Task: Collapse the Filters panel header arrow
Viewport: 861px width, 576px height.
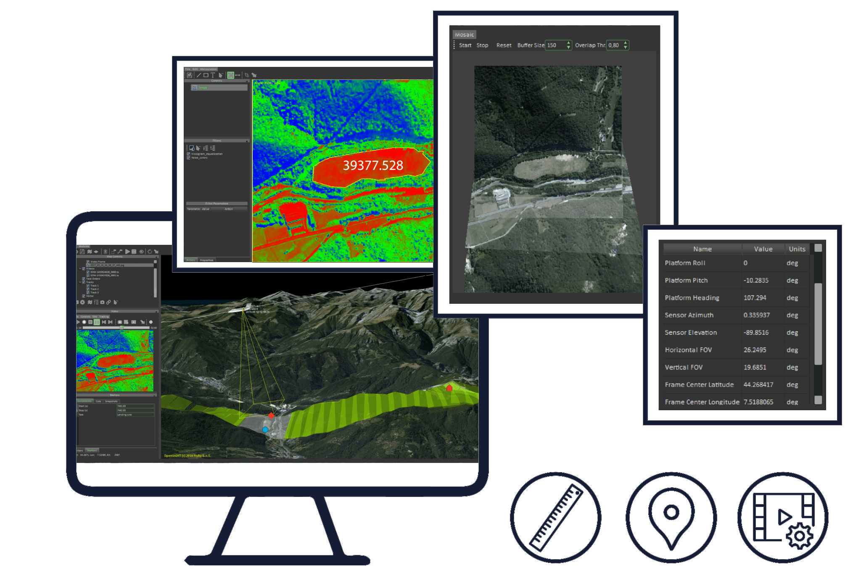Action: click(x=248, y=141)
